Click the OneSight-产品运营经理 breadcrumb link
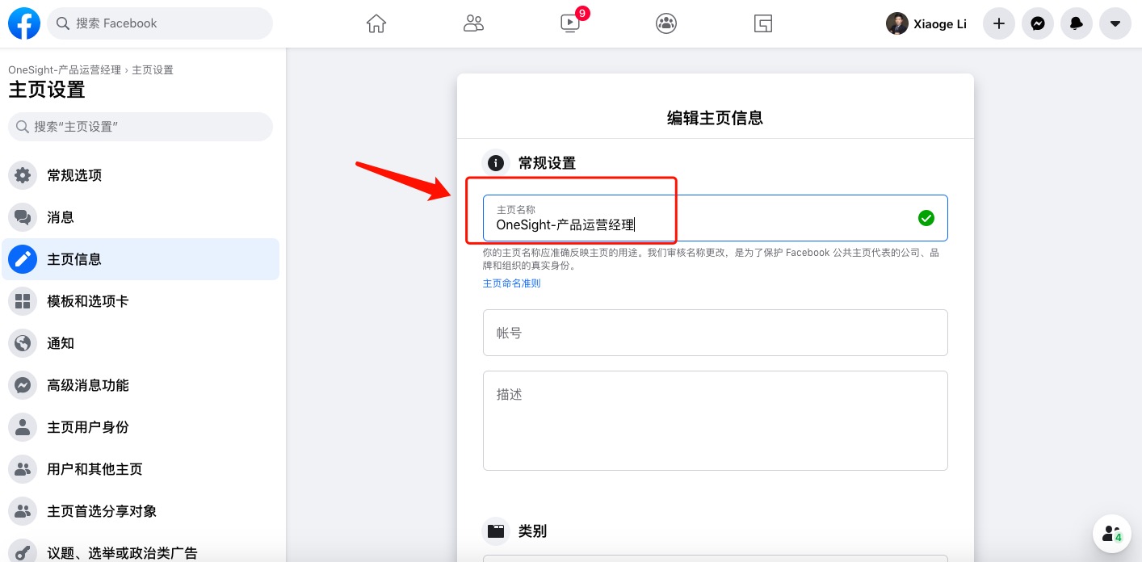The image size is (1142, 562). (x=63, y=70)
